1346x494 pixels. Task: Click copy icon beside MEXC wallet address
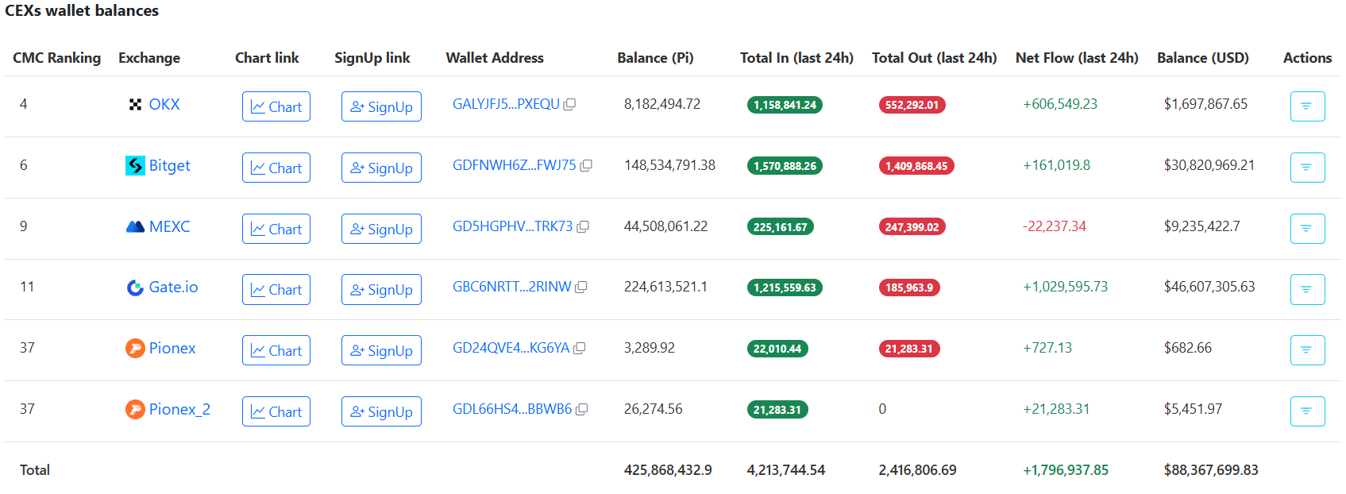point(583,227)
